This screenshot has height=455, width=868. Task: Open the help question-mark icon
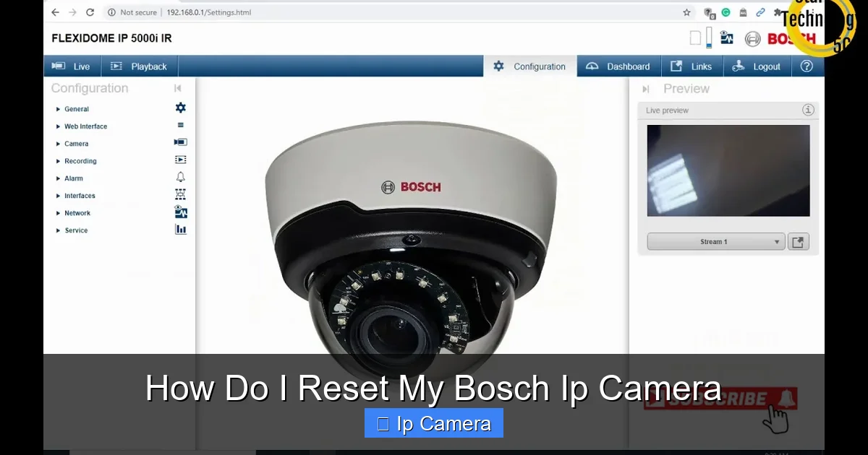click(x=807, y=66)
